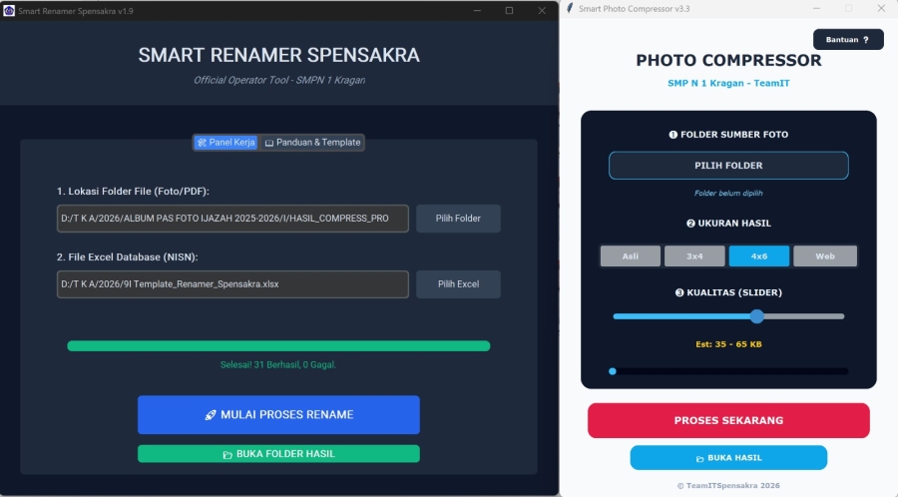Select the Asli size option

click(631, 256)
